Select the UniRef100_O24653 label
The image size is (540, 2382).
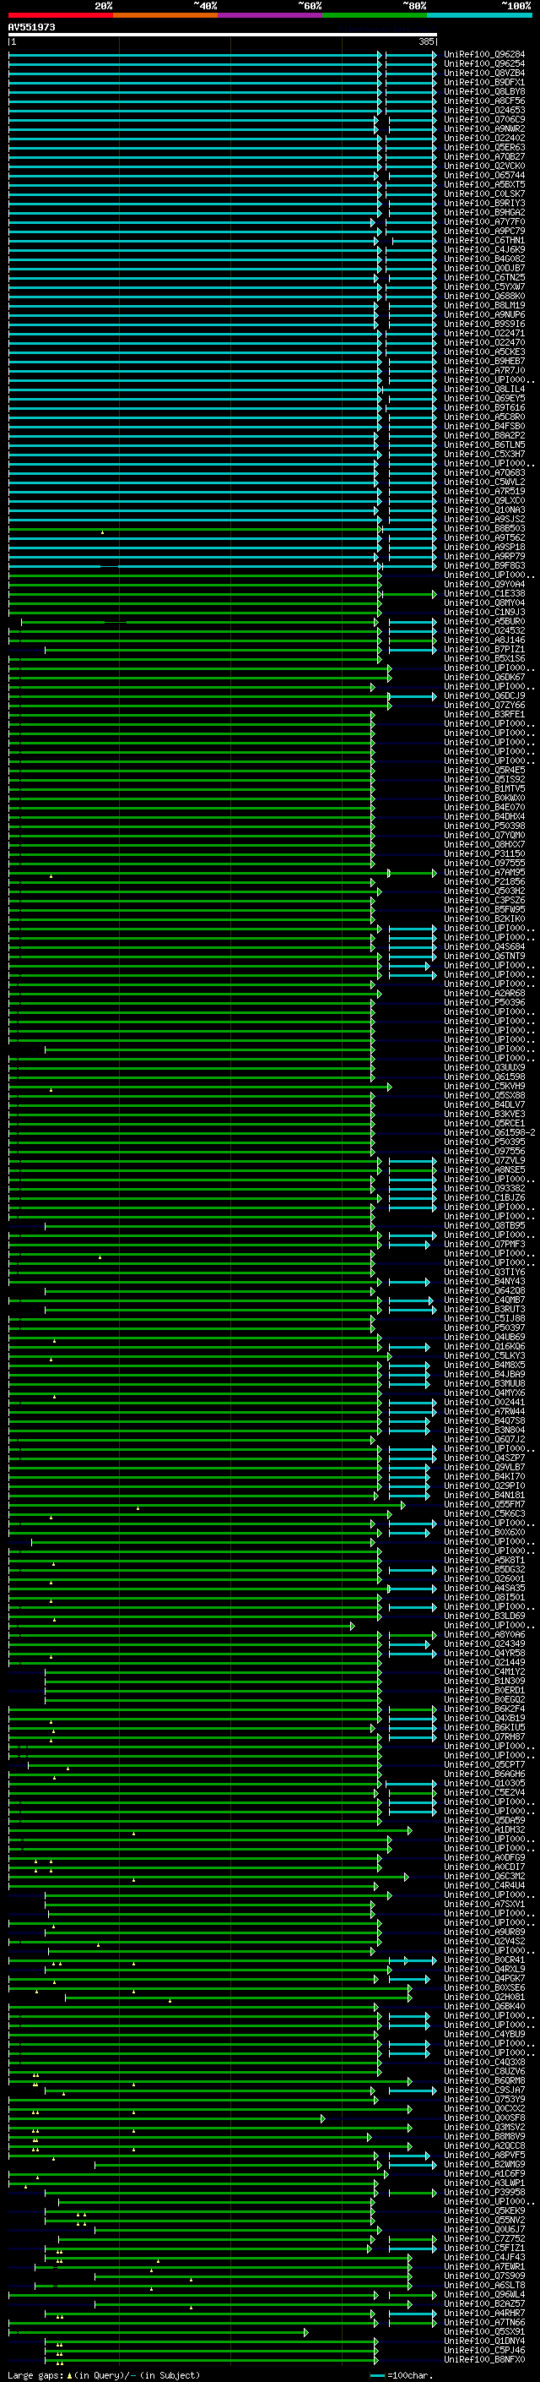click(x=483, y=110)
